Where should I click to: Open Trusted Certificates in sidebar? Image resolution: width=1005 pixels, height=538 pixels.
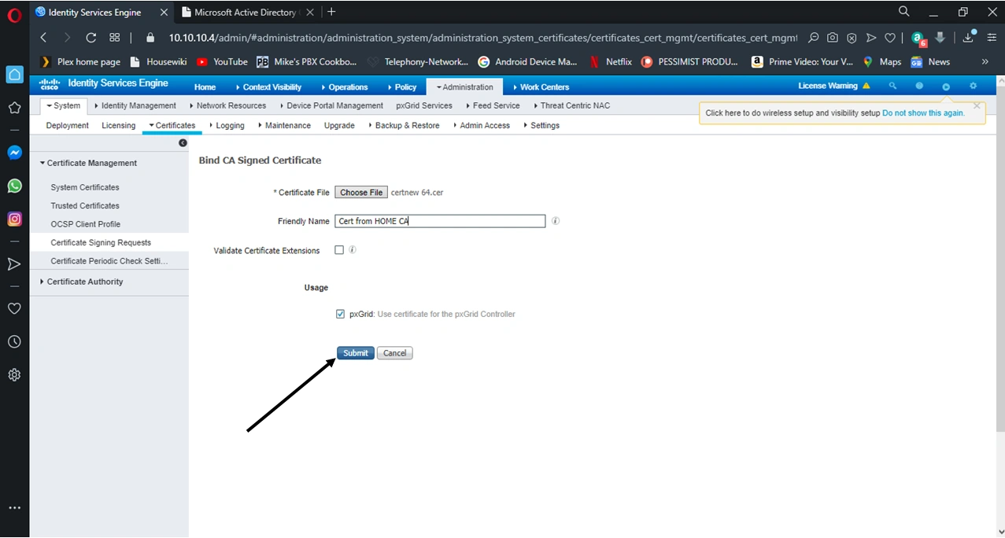coord(85,205)
